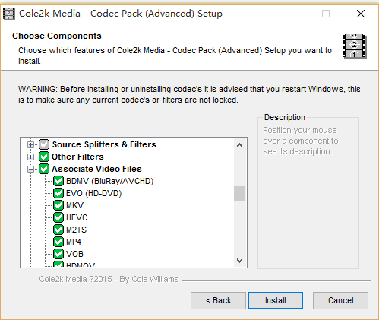Go back with the < Back button
379x320 pixels.
point(218,300)
